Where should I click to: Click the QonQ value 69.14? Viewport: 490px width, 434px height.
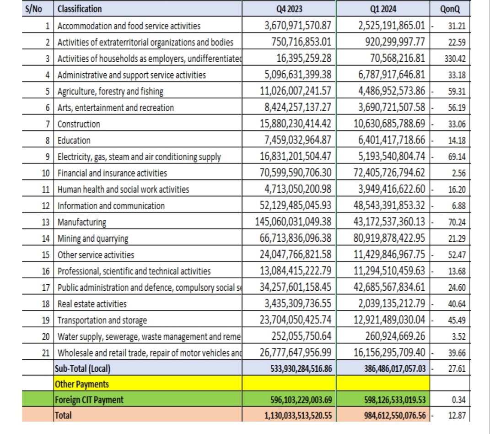click(x=457, y=157)
